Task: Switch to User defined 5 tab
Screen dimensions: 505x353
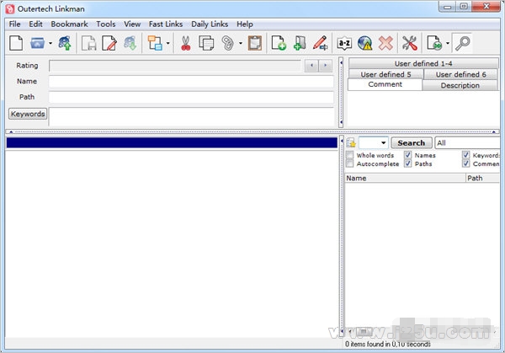Action: 385,74
